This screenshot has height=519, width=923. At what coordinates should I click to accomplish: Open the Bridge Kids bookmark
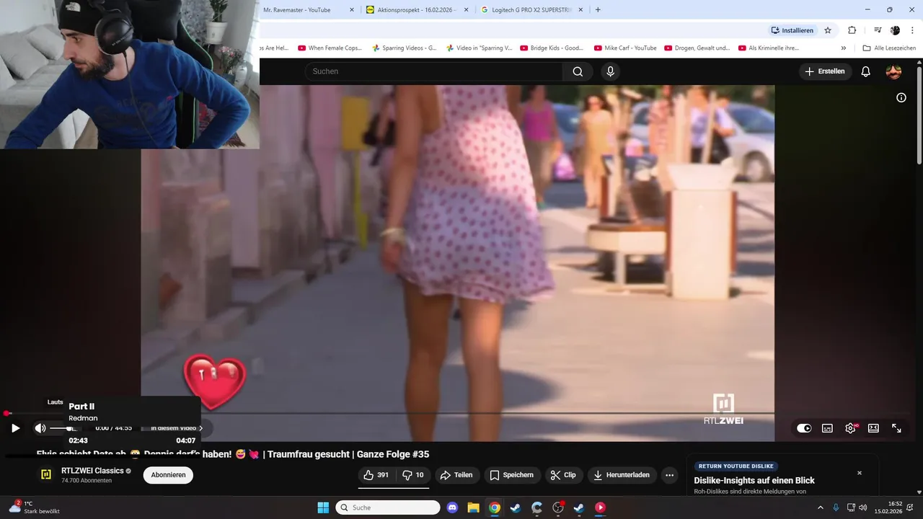[552, 48]
